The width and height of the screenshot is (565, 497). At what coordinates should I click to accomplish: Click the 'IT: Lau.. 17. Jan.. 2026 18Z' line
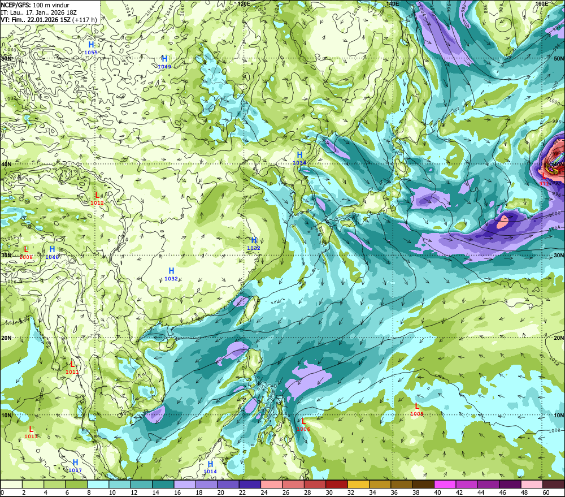38,12
